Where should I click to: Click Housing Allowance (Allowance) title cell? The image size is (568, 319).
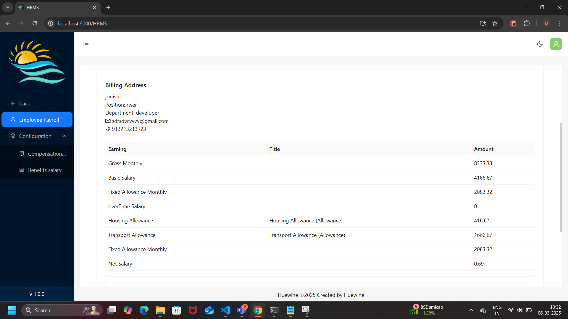click(306, 221)
